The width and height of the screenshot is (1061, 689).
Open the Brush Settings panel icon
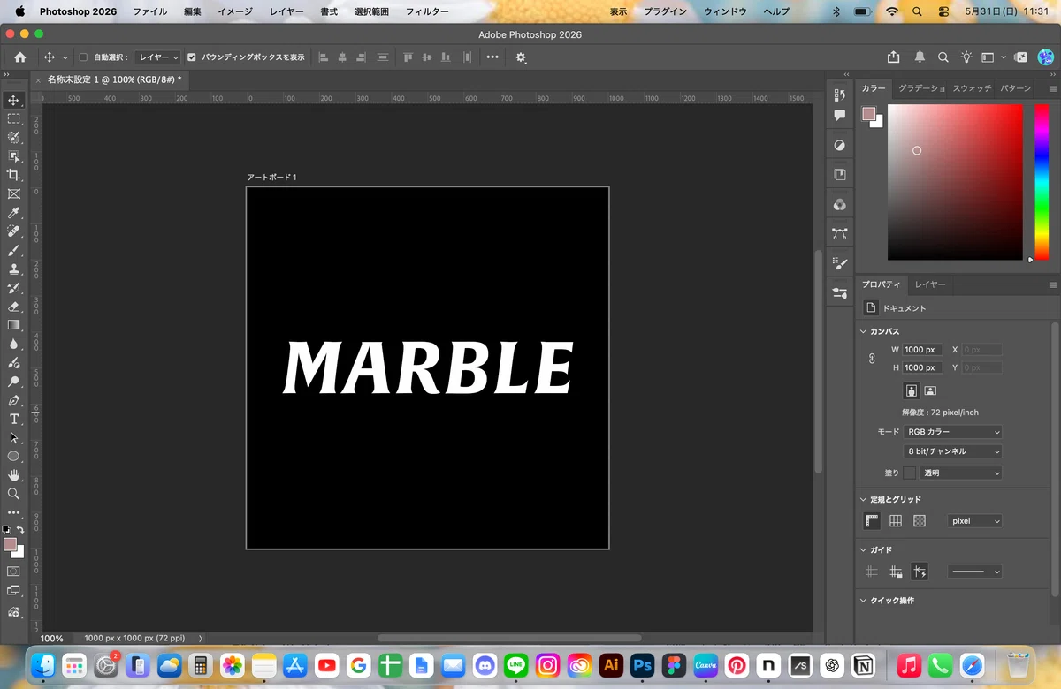tap(839, 263)
